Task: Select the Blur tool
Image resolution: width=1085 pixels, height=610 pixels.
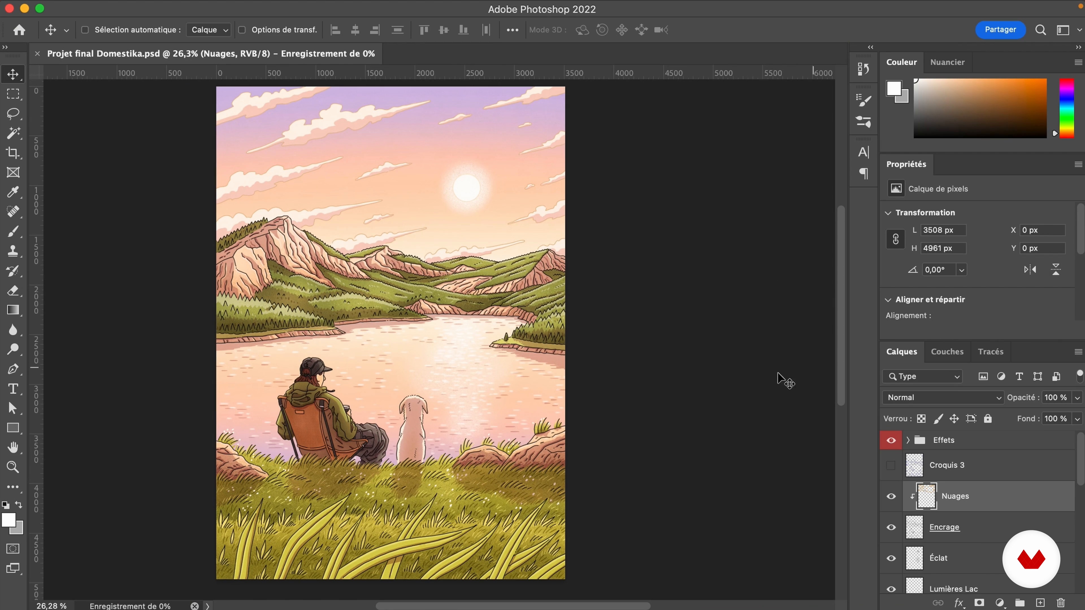Action: click(13, 330)
